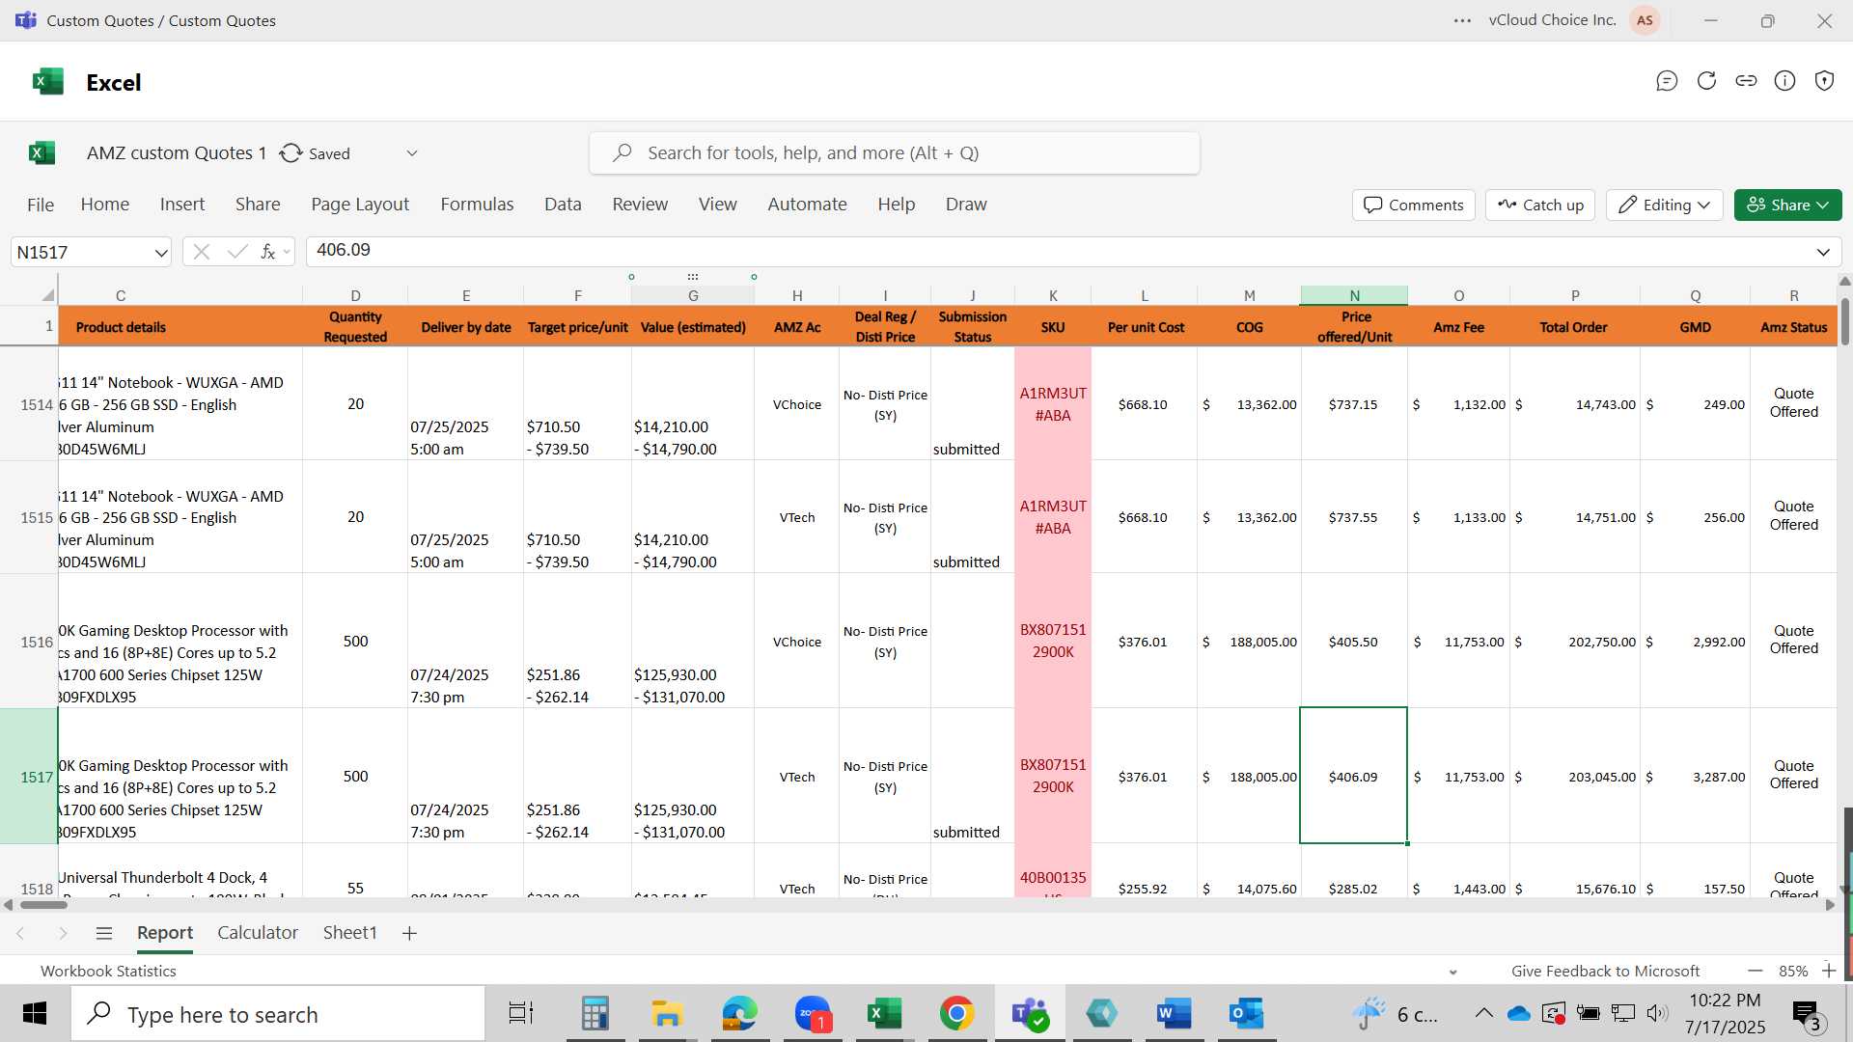Confirm formula entry with checkmark icon

pyautogui.click(x=236, y=252)
